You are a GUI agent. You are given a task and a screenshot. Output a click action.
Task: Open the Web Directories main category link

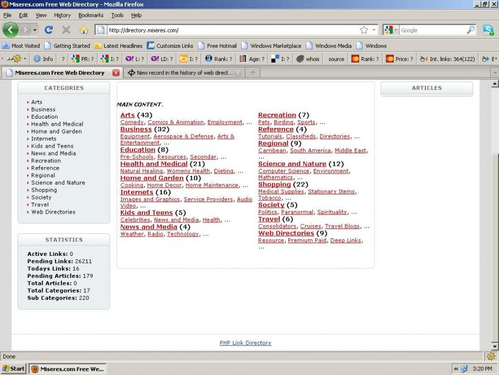(286, 233)
